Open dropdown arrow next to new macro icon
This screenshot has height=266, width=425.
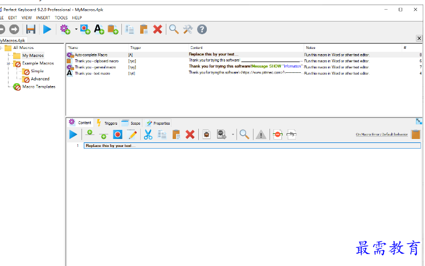pos(76,29)
